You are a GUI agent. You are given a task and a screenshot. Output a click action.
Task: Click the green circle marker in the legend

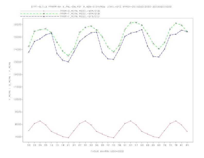click(44, 14)
